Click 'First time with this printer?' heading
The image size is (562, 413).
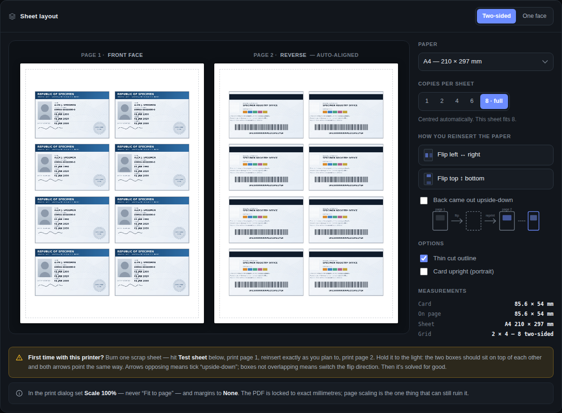(66, 358)
